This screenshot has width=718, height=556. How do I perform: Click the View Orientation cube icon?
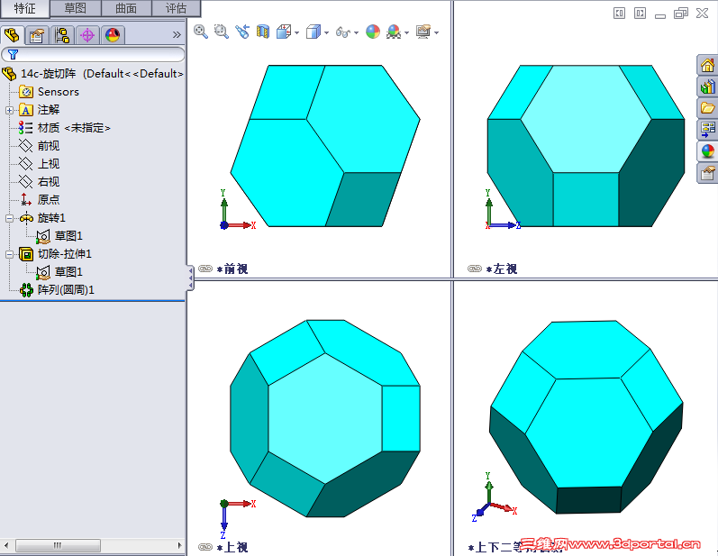[284, 32]
